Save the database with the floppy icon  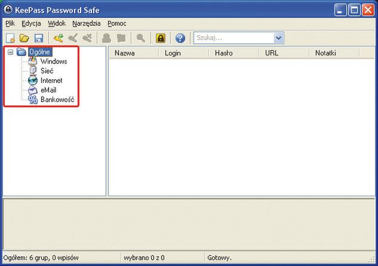(x=39, y=38)
